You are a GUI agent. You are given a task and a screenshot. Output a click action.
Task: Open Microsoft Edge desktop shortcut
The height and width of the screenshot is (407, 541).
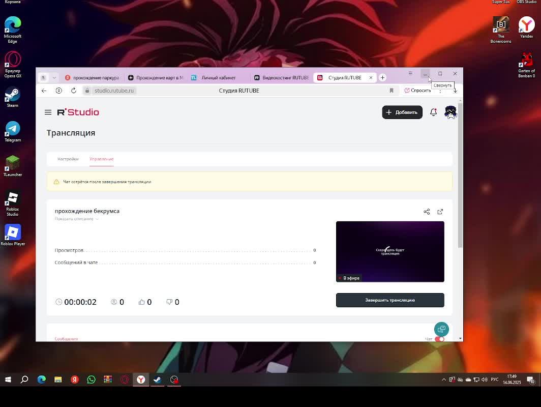click(x=13, y=30)
